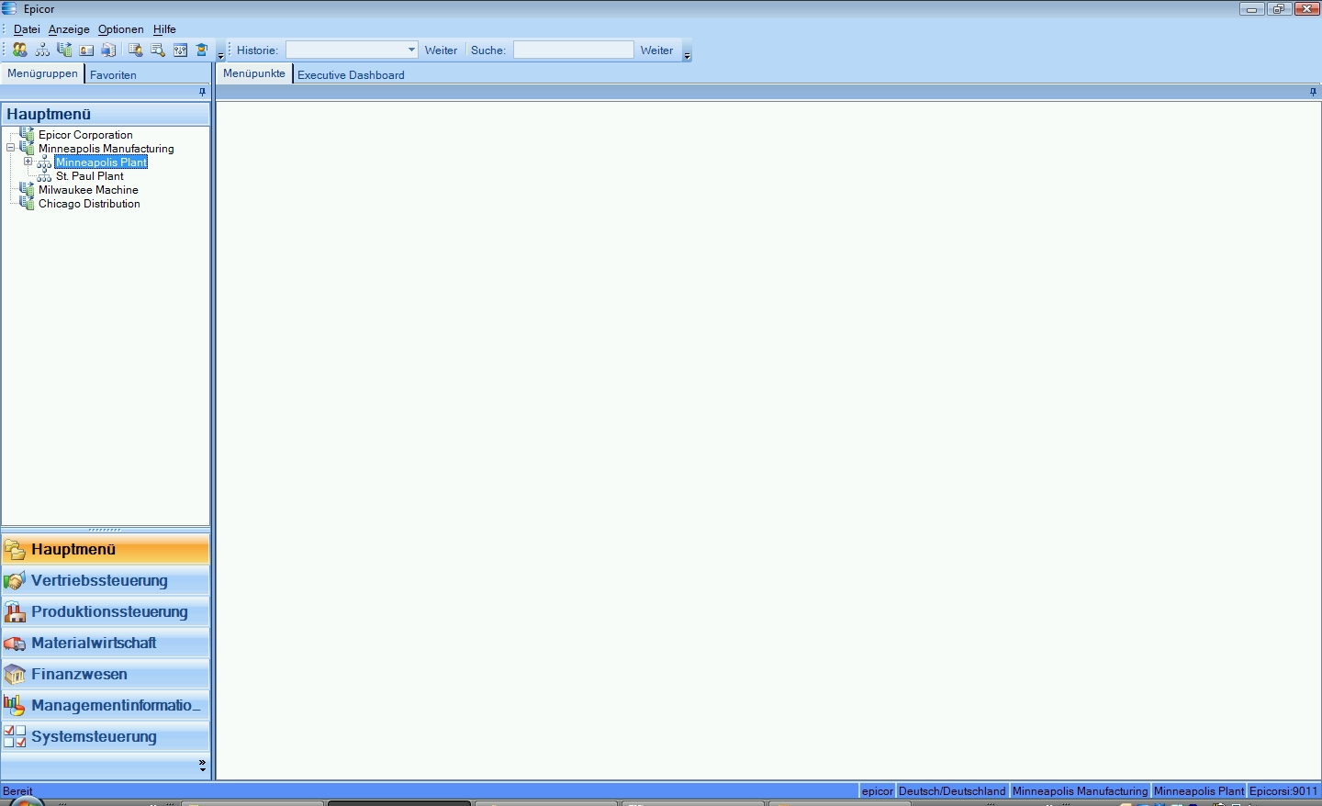Open the Produktionssteuerung navigation group
The width and height of the screenshot is (1322, 806).
(106, 611)
